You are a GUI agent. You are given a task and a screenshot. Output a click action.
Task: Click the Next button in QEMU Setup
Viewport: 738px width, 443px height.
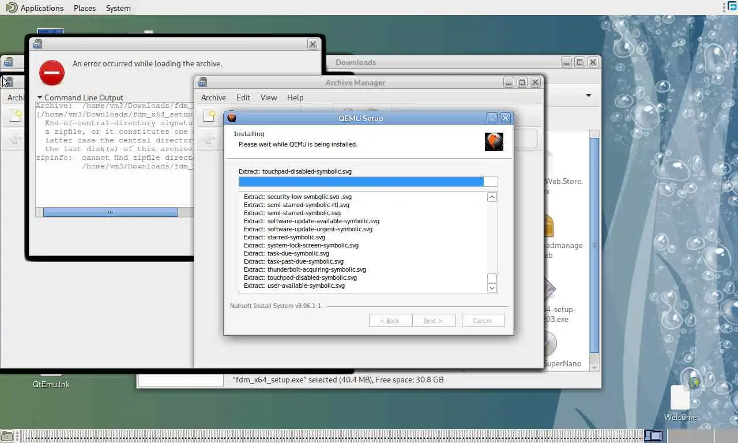coord(434,321)
